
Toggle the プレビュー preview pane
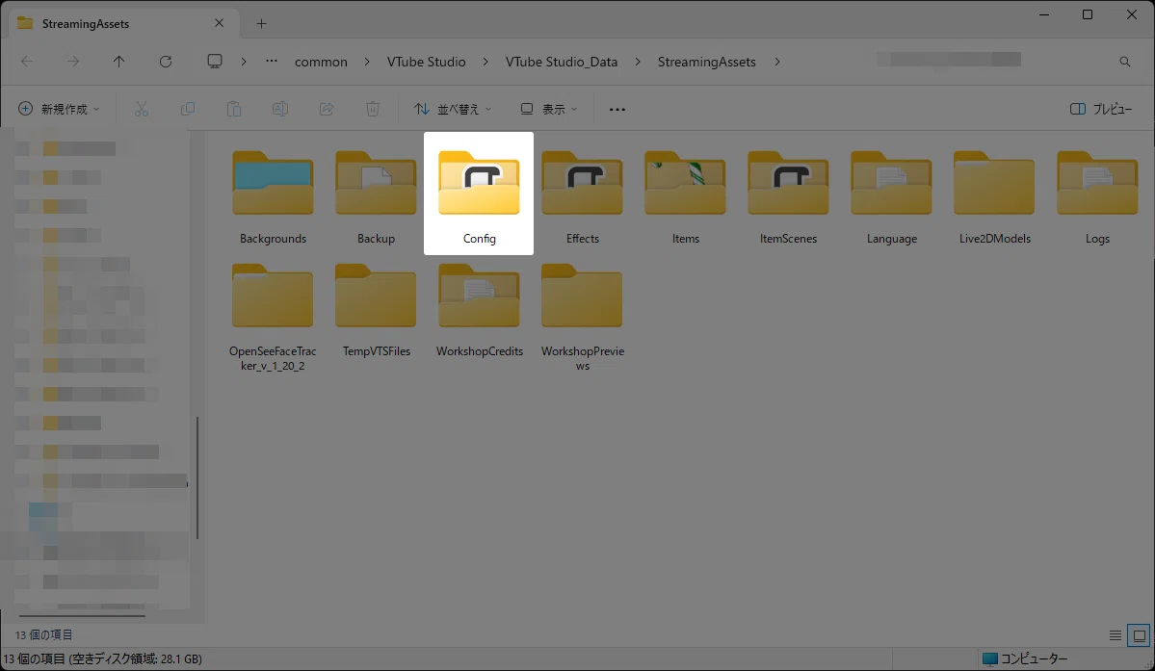pyautogui.click(x=1100, y=109)
